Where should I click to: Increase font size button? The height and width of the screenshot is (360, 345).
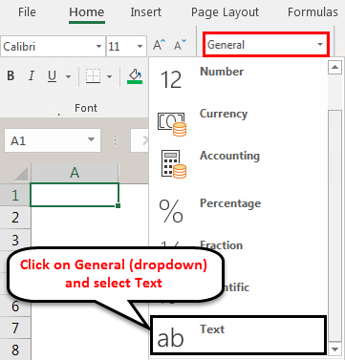pyautogui.click(x=159, y=45)
